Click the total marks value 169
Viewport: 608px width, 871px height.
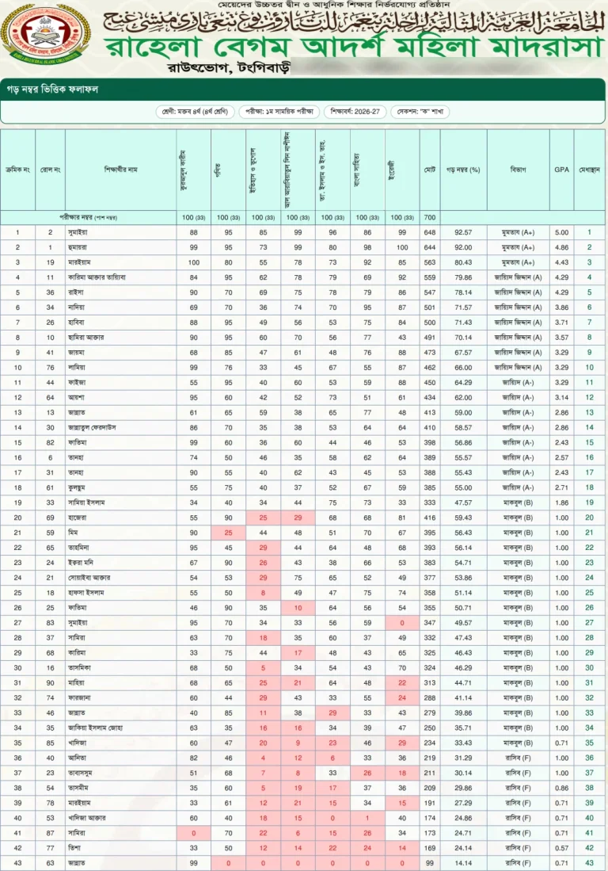pos(430,848)
